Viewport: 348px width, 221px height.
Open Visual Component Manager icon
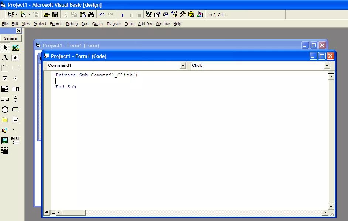[200, 15]
